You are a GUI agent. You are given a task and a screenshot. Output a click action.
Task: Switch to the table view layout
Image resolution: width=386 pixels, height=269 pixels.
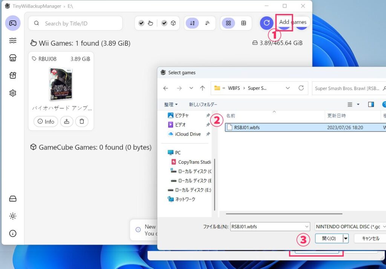pyautogui.click(x=244, y=23)
